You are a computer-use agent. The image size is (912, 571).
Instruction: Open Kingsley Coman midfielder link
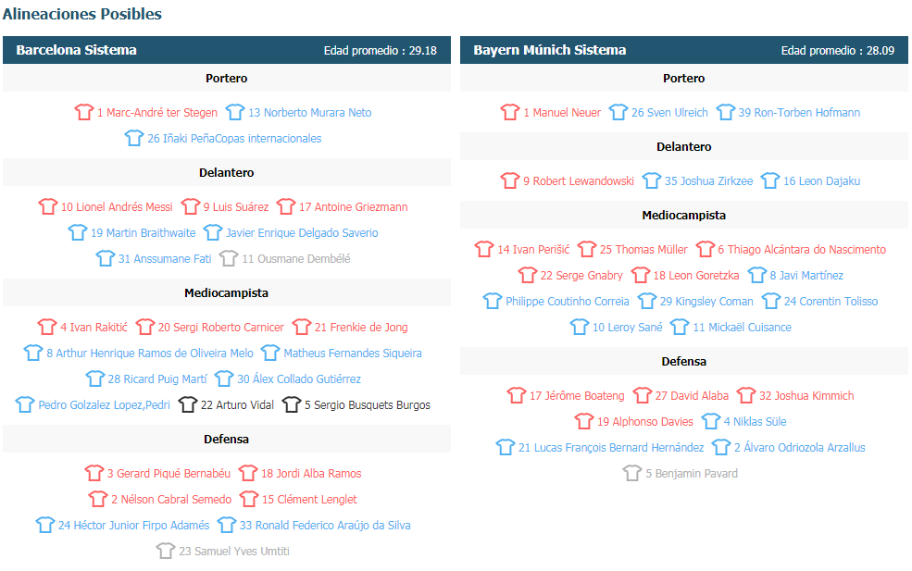[706, 301]
